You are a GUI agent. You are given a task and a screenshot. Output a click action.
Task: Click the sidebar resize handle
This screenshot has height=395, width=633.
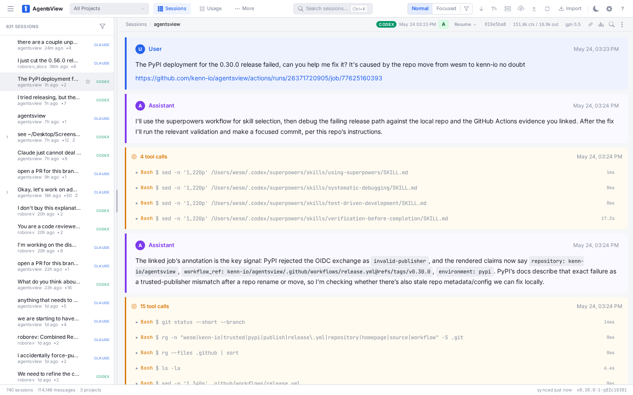click(x=116, y=201)
